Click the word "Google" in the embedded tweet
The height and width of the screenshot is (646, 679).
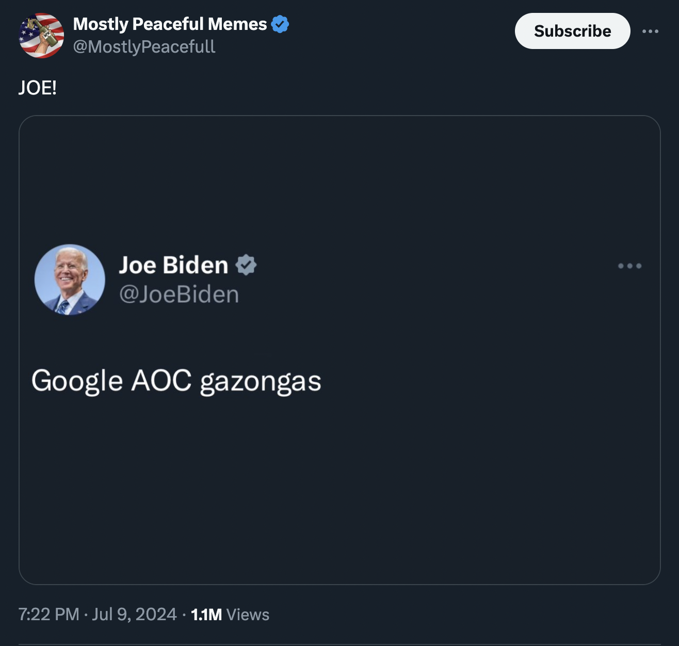coord(77,381)
